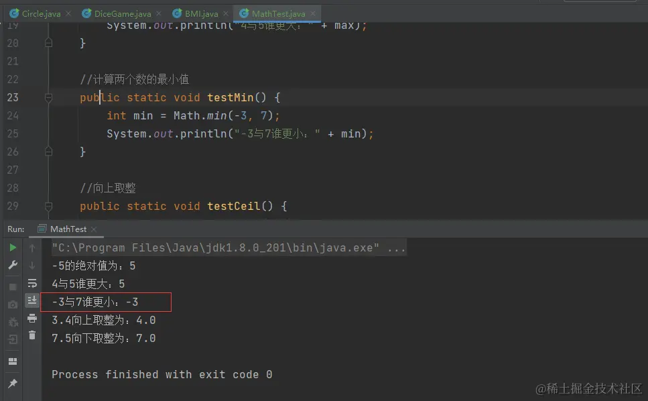The height and width of the screenshot is (401, 648).
Task: Click Math.min call on line 24
Action: 200,116
